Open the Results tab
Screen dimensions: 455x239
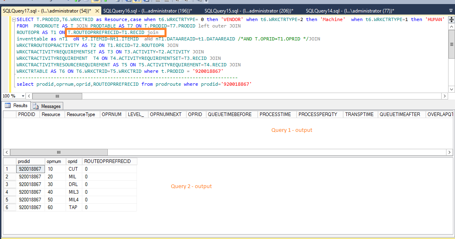click(16, 106)
